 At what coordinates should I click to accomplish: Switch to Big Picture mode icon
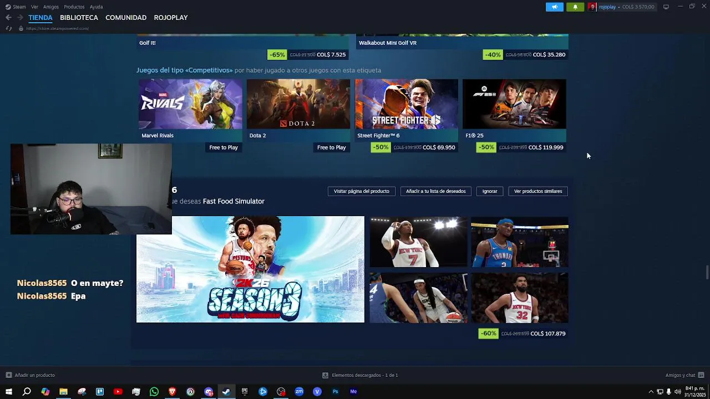[666, 7]
